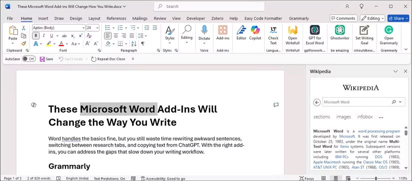Open the Insert ribbon tab
This screenshot has height=181, width=412.
(x=43, y=18)
